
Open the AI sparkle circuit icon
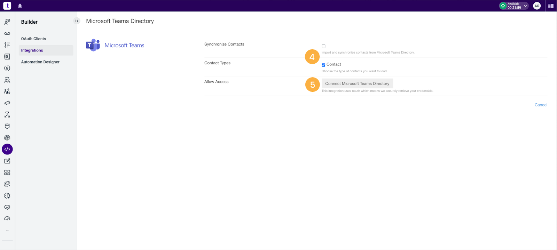[7, 184]
